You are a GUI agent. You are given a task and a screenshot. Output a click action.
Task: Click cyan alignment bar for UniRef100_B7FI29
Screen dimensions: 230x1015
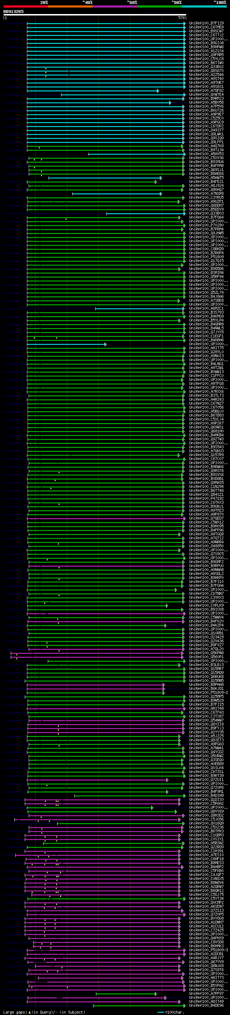click(x=106, y=23)
